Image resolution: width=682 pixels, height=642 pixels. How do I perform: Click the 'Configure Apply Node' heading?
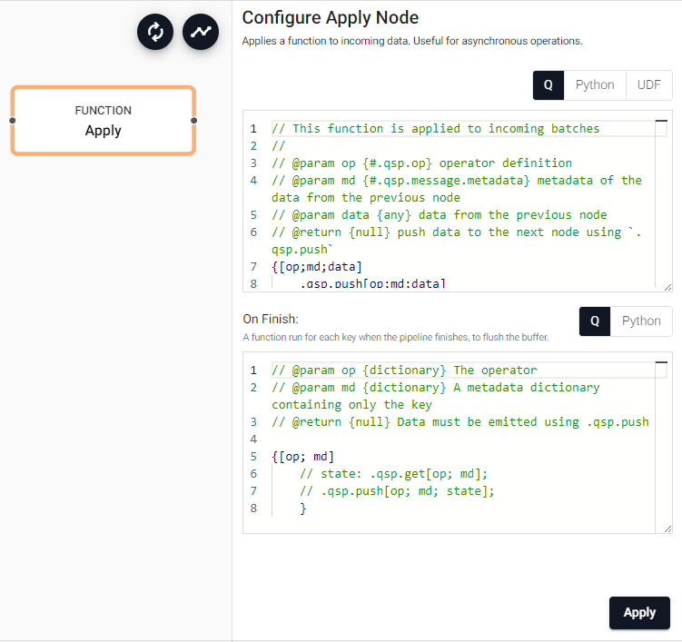tap(331, 18)
